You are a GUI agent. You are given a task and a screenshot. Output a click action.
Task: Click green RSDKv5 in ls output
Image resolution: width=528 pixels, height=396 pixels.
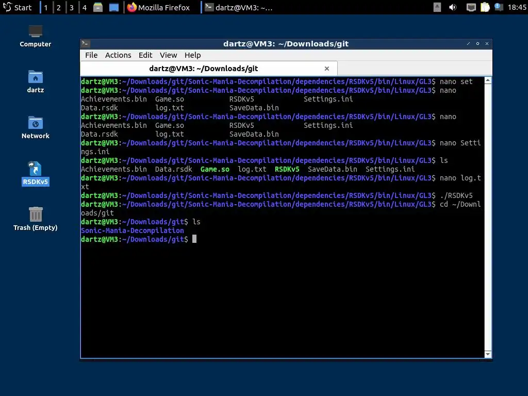(x=287, y=169)
